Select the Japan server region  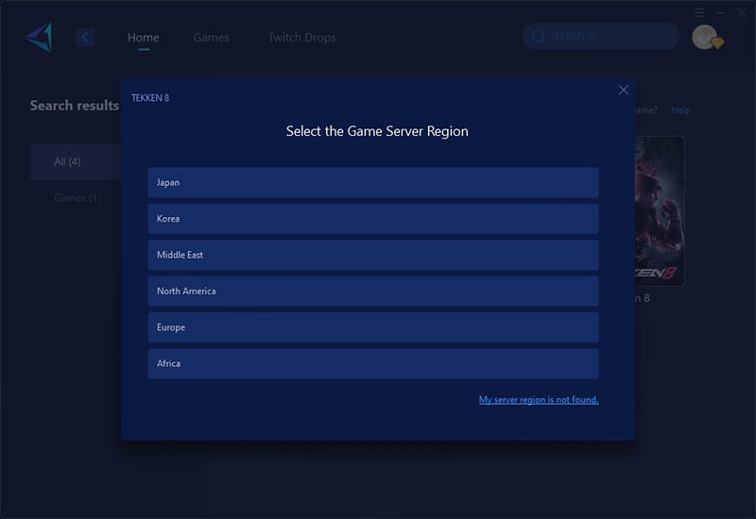click(373, 182)
